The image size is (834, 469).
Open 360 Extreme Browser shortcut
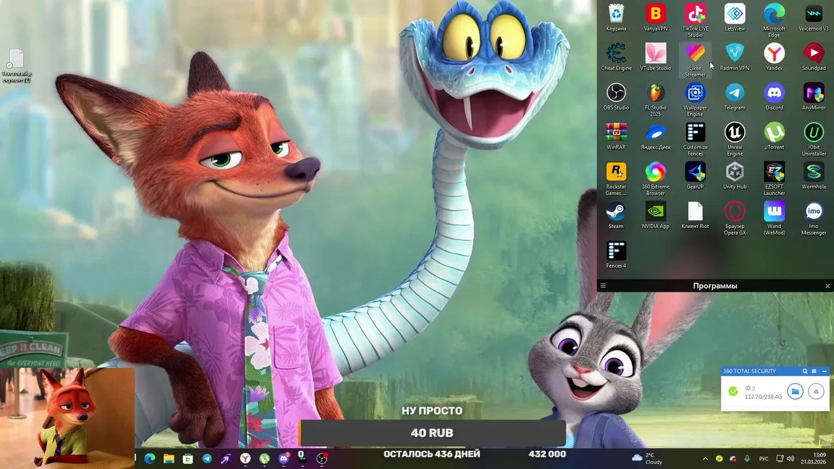tap(655, 179)
